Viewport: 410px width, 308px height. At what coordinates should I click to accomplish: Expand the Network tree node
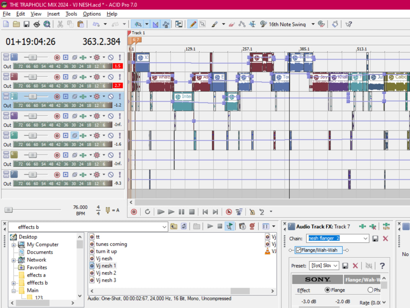tap(14, 260)
